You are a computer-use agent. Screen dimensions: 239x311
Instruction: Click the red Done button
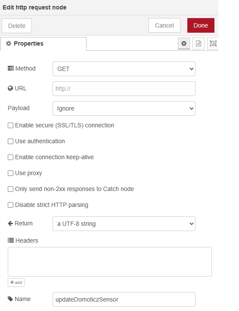pos(201,25)
